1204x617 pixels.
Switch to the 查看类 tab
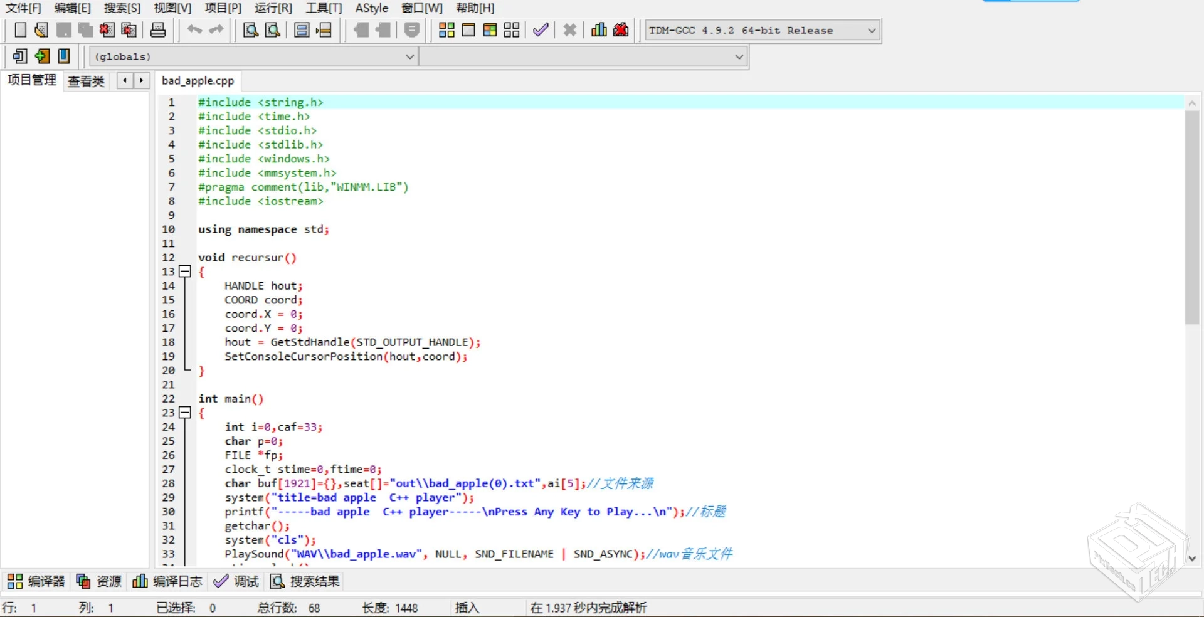coord(85,81)
